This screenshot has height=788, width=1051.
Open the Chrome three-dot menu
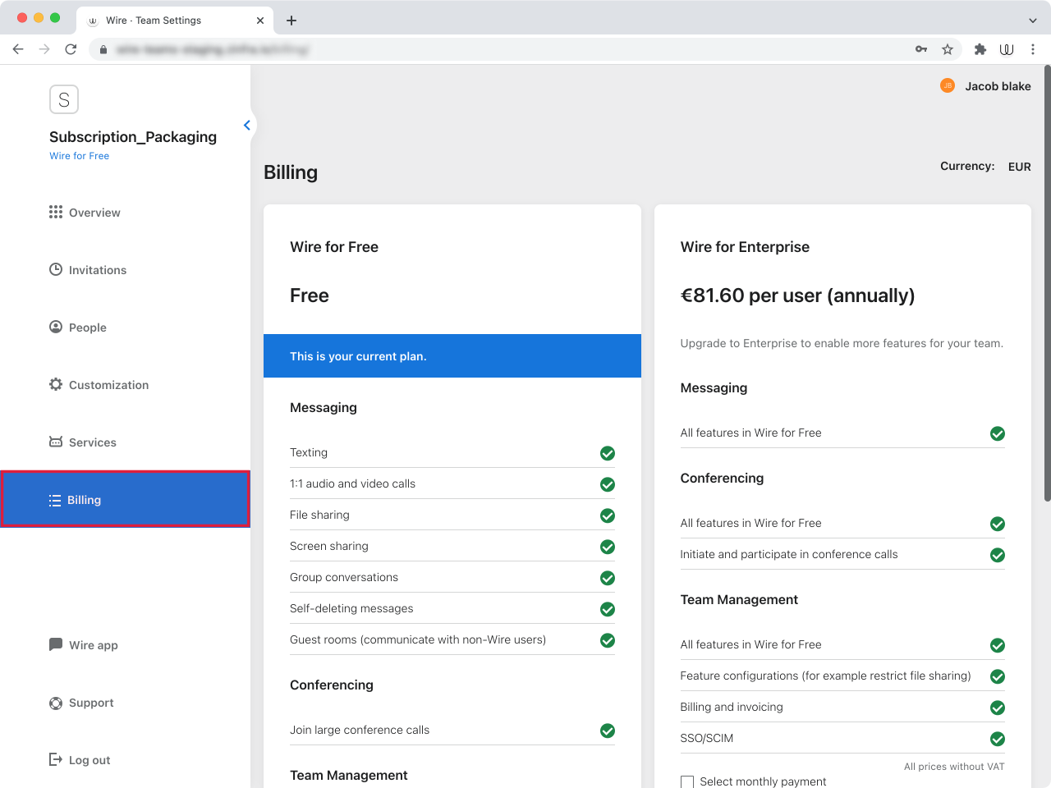1033,49
